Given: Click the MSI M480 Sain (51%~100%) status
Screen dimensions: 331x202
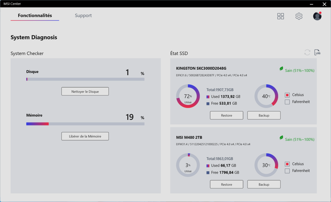Looking at the screenshot, I should [x=300, y=139].
